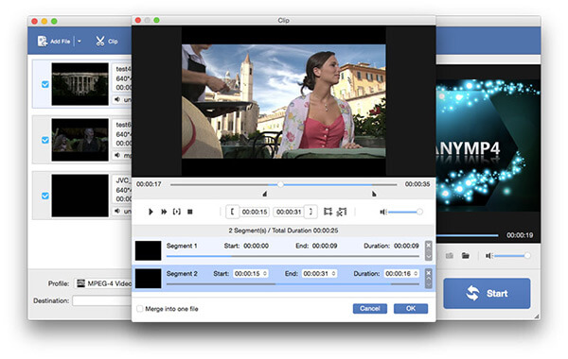This screenshot has width=568, height=359.
Task: Click the second file's audio track speaker icon
Action: [117, 155]
